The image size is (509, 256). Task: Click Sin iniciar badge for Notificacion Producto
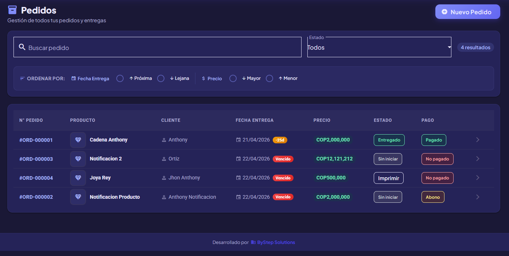click(388, 197)
